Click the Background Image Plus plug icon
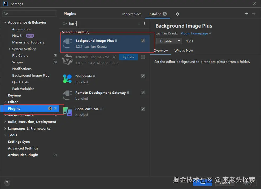Screen dimensions: 261x189 [x=67, y=43]
